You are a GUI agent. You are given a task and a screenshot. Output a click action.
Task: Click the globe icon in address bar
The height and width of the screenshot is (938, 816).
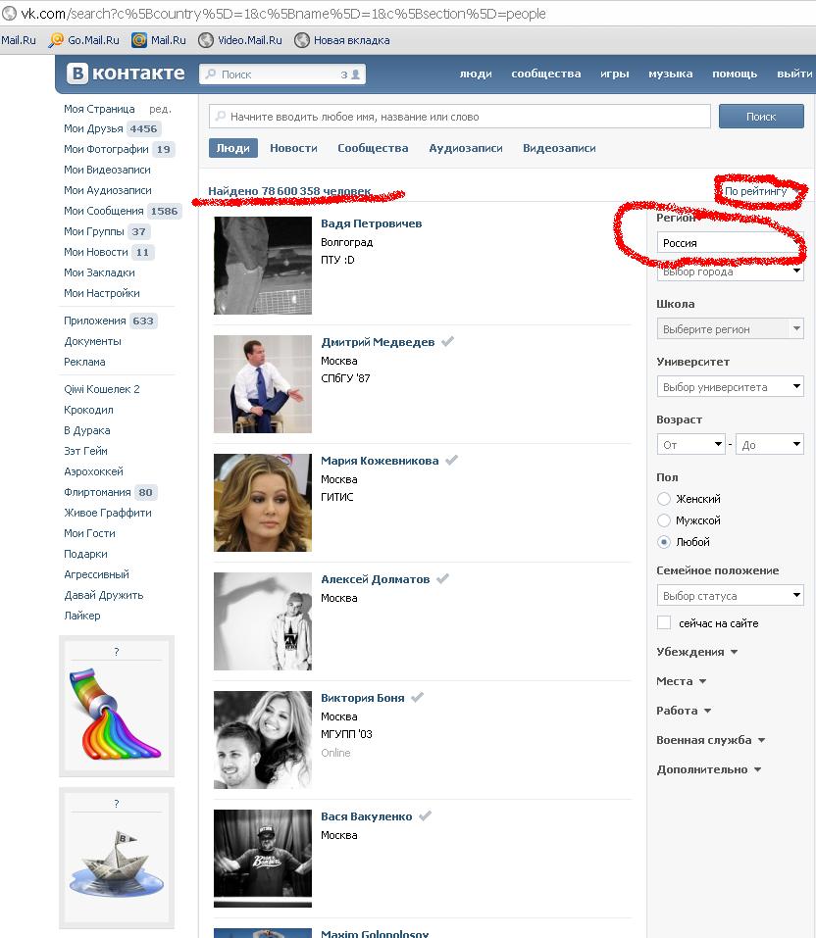tap(9, 13)
